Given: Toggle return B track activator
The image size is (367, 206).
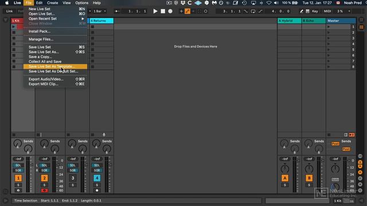Looking at the screenshot, I should click(x=309, y=178).
